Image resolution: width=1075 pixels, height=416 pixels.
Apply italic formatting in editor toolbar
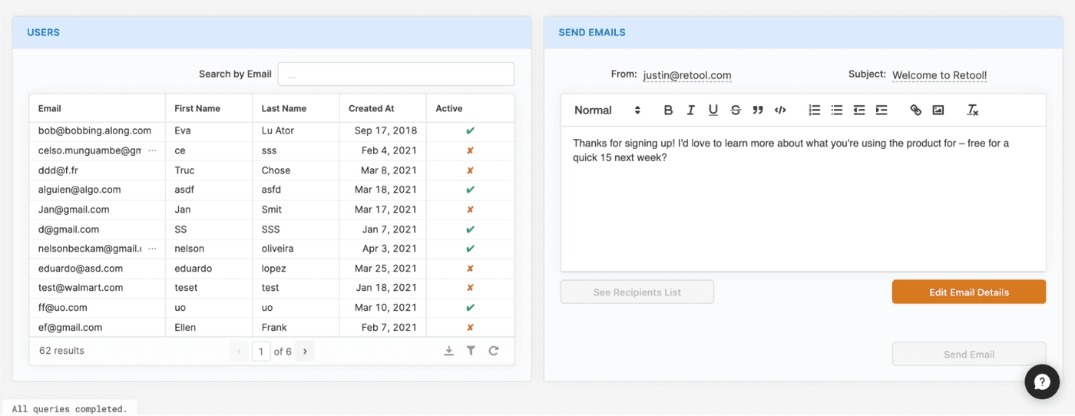(x=690, y=111)
